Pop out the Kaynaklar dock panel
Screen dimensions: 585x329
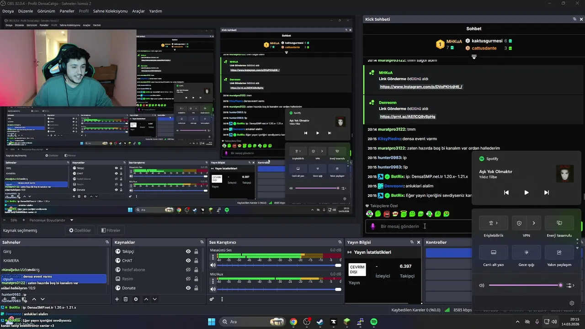(x=202, y=242)
